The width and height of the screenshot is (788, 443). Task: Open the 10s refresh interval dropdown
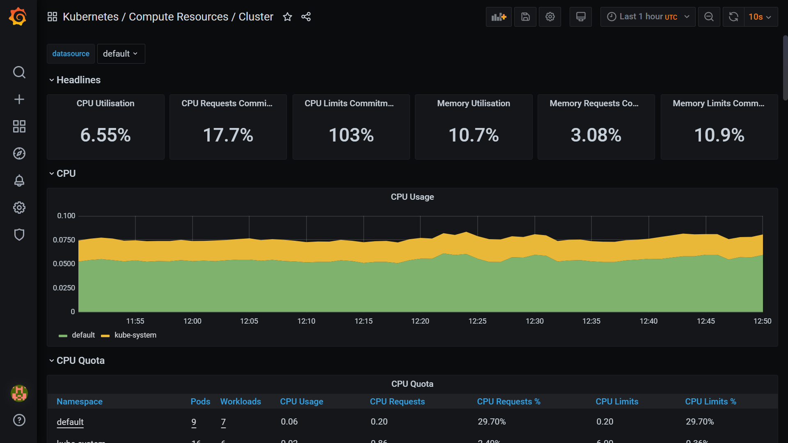click(x=760, y=17)
